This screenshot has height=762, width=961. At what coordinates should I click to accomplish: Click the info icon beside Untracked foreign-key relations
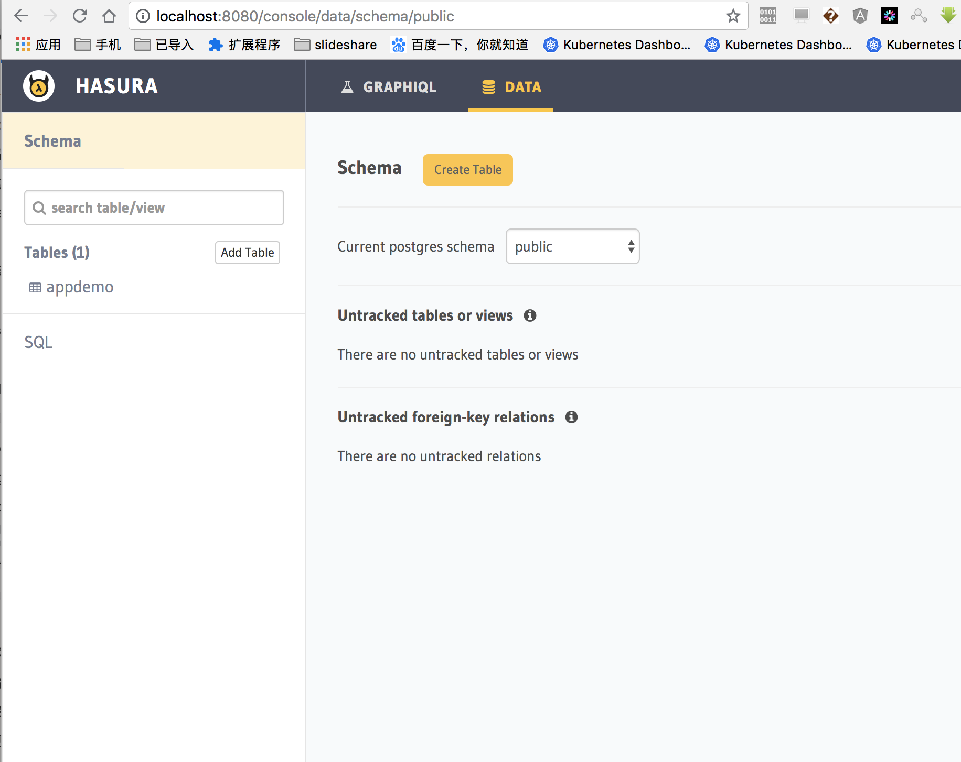click(x=571, y=417)
